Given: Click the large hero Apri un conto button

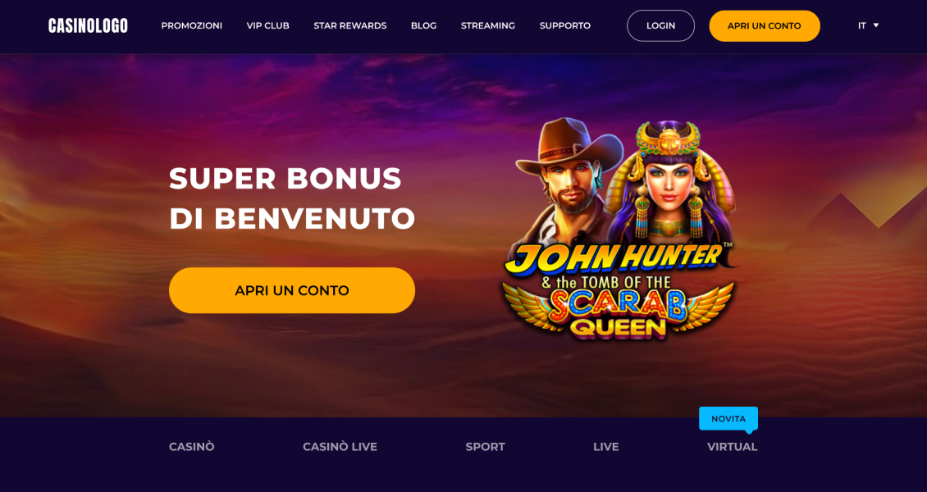Looking at the screenshot, I should click(x=292, y=290).
